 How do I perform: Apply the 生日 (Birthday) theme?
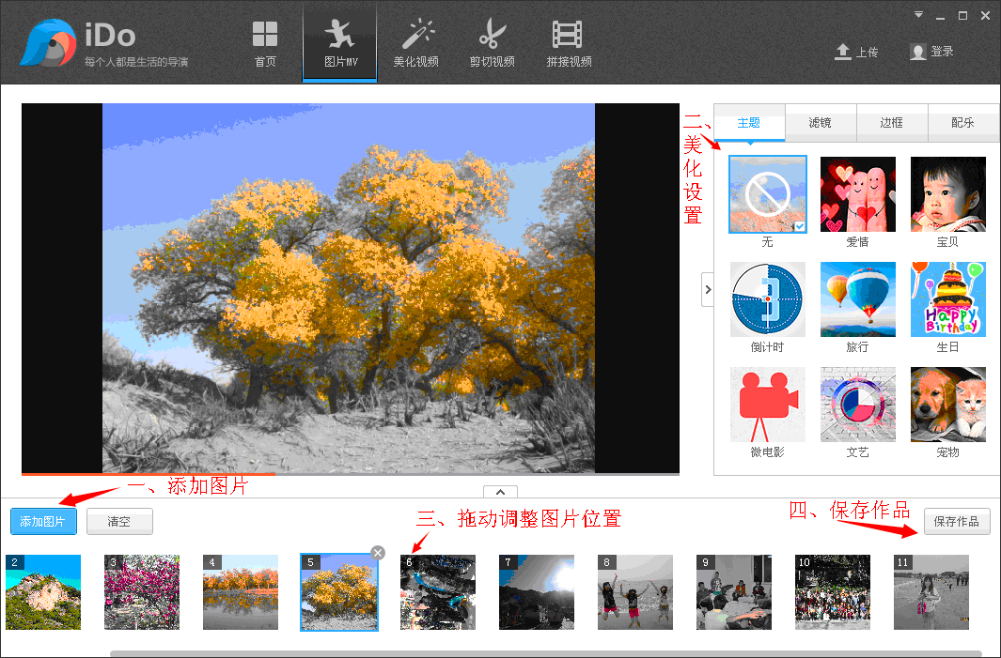[x=947, y=299]
